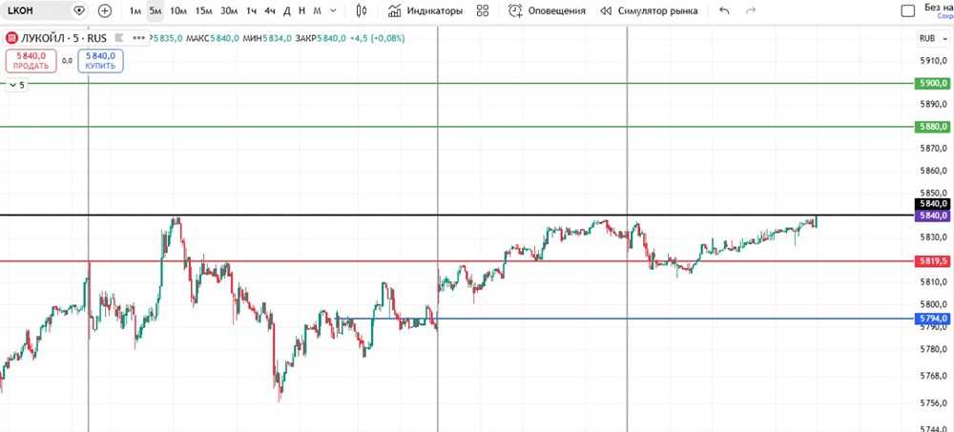Screen dimensions: 954x432
Task: Open the three-dots more menu in legend
Action: pos(140,38)
